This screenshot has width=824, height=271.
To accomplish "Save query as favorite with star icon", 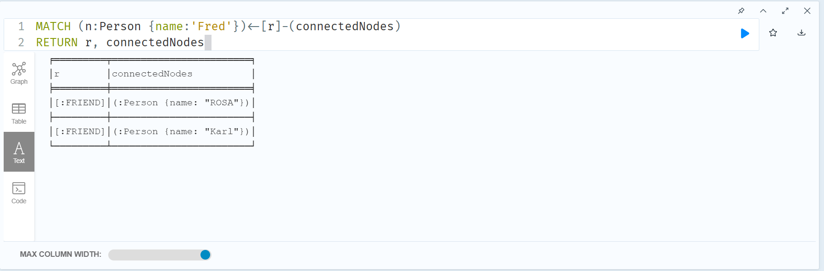I will pos(773,33).
